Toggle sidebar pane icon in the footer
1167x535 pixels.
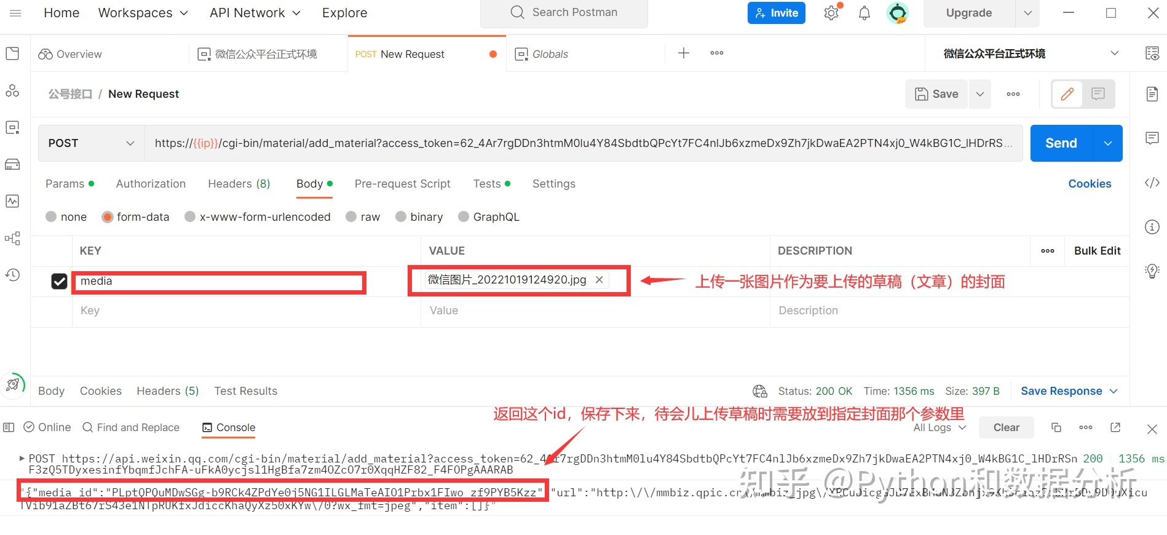(9, 427)
